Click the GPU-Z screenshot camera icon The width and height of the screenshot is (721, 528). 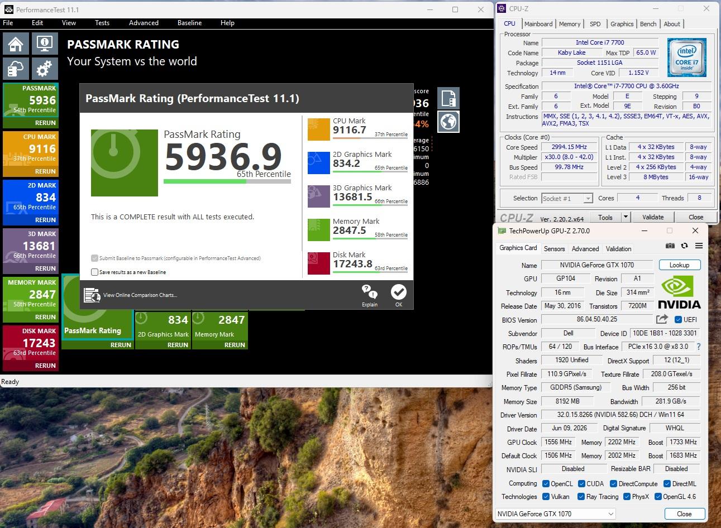(x=670, y=246)
